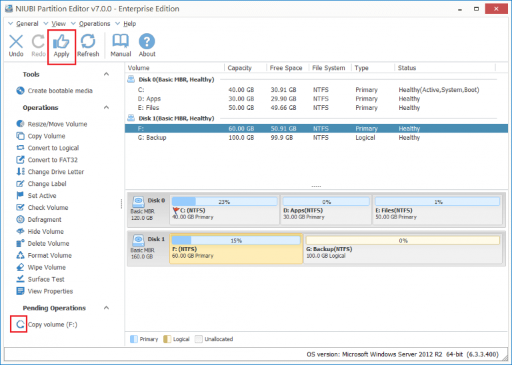Sort by the Type column header
512x365 pixels.
pos(373,68)
